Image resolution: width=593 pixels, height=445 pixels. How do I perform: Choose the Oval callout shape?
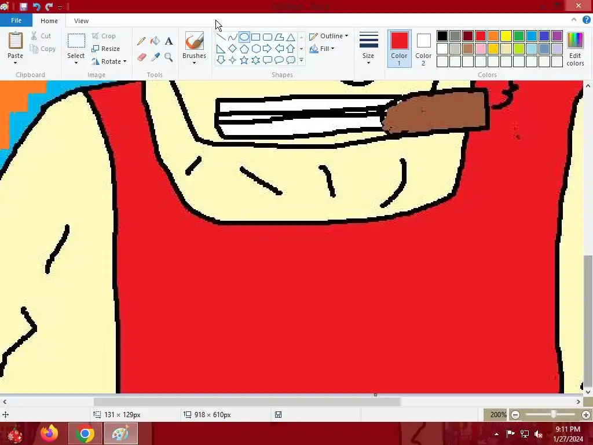tap(279, 60)
